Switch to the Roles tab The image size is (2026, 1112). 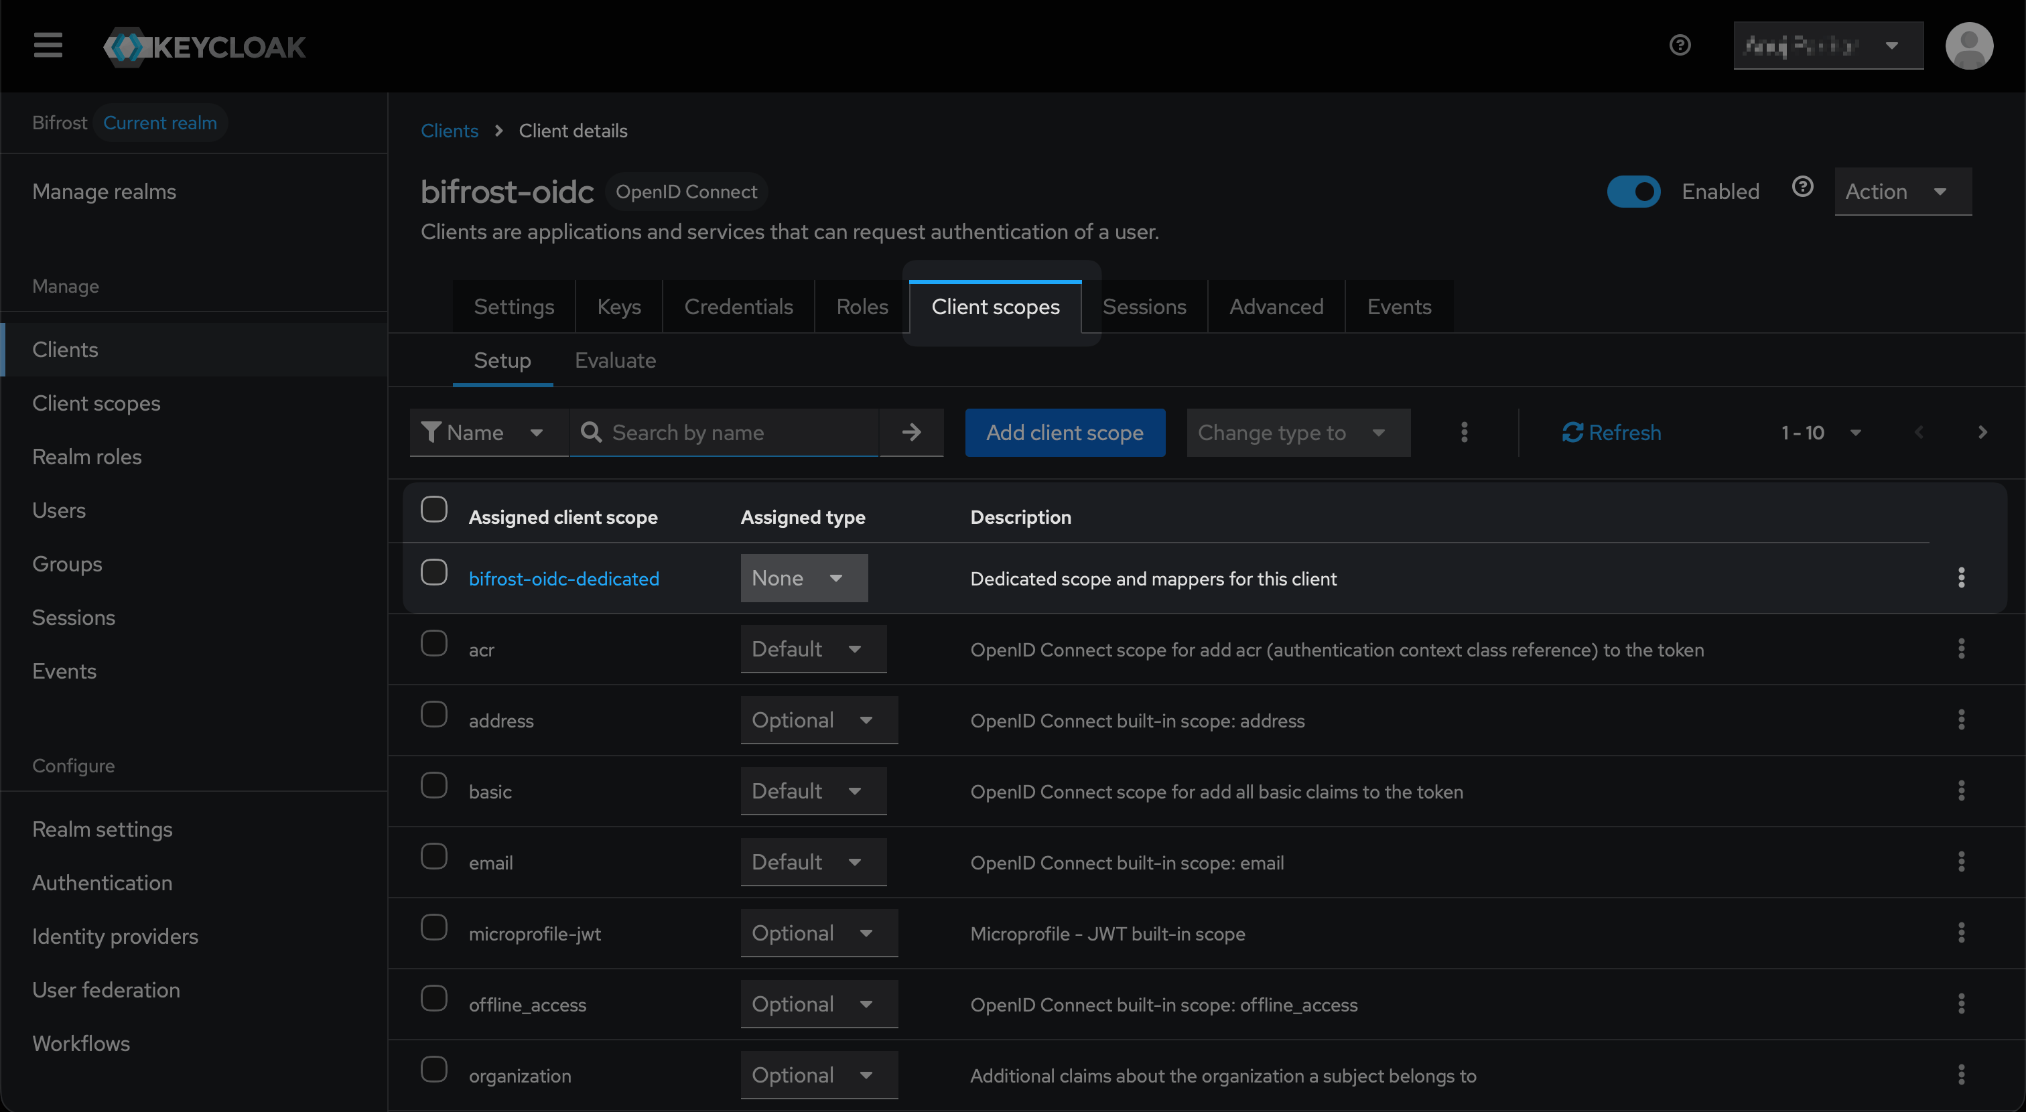pyautogui.click(x=862, y=307)
